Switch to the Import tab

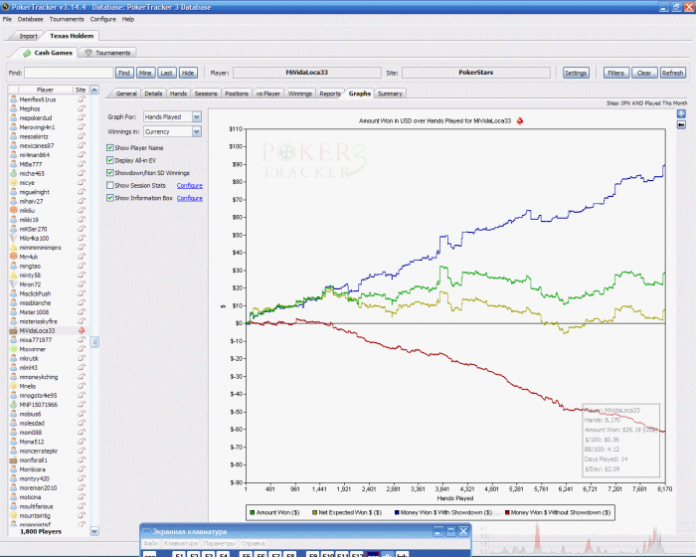(x=28, y=36)
